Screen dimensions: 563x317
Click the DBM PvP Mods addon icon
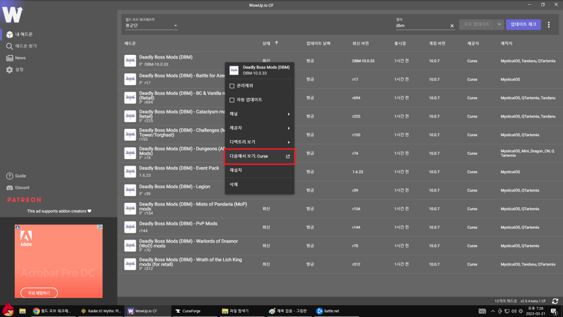click(x=130, y=227)
